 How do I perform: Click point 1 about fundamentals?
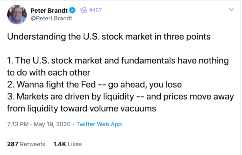point(118,66)
